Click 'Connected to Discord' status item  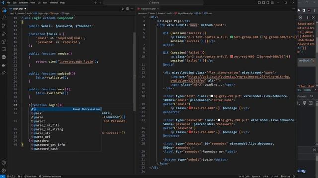50,176
